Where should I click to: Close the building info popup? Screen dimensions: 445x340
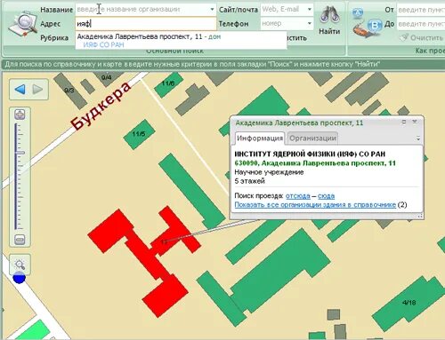[415, 122]
